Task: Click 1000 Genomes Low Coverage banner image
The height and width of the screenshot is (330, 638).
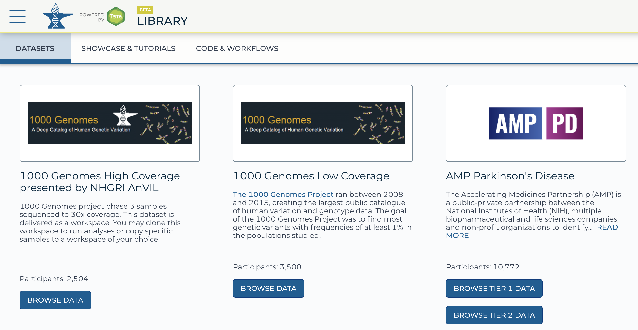Action: (x=323, y=123)
